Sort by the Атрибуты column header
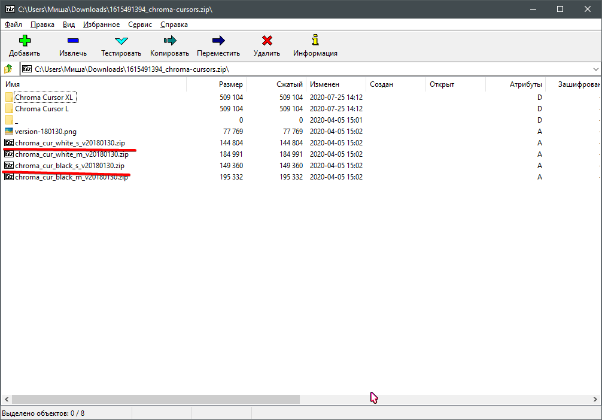602x420 pixels. (x=516, y=84)
